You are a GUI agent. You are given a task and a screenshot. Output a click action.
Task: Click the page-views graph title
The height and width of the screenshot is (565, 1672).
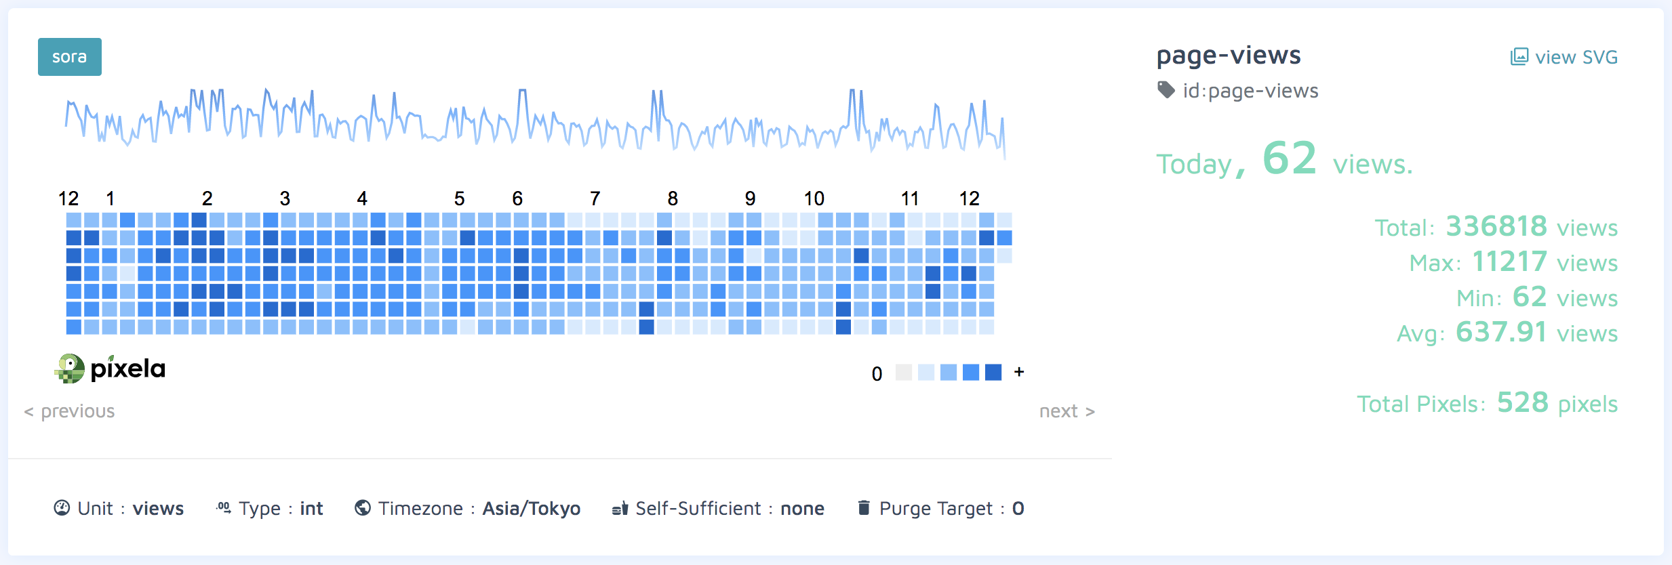click(x=1228, y=55)
